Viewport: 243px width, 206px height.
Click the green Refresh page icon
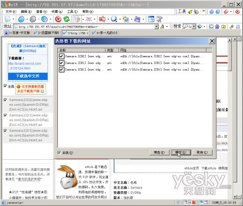(67, 19)
